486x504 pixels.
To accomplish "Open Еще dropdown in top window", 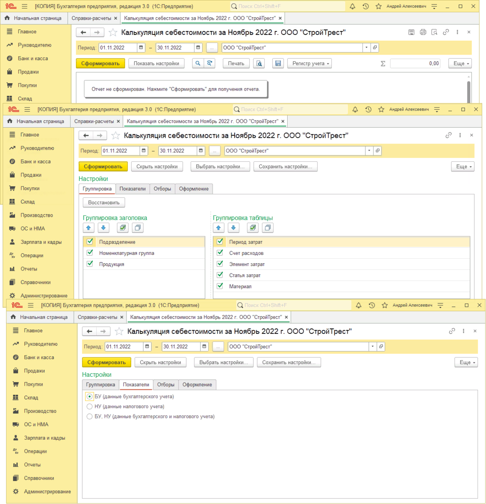I will click(460, 63).
